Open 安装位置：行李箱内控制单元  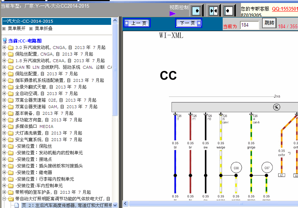point(45,179)
